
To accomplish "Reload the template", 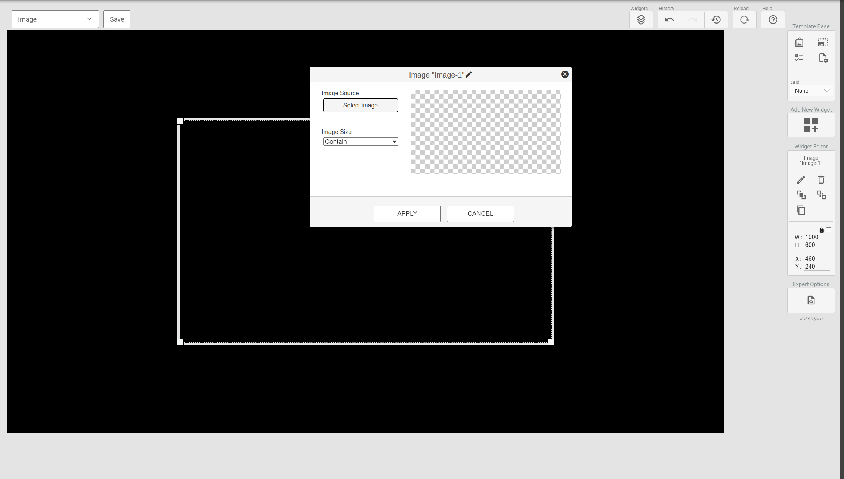I will pyautogui.click(x=744, y=20).
